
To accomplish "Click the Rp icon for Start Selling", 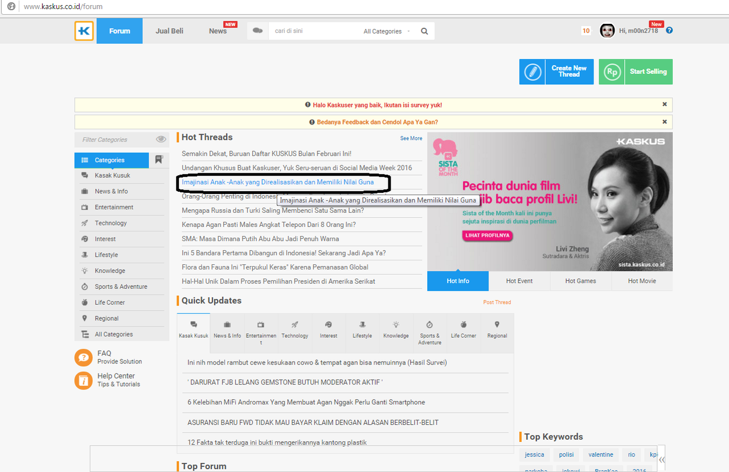I will pos(612,72).
